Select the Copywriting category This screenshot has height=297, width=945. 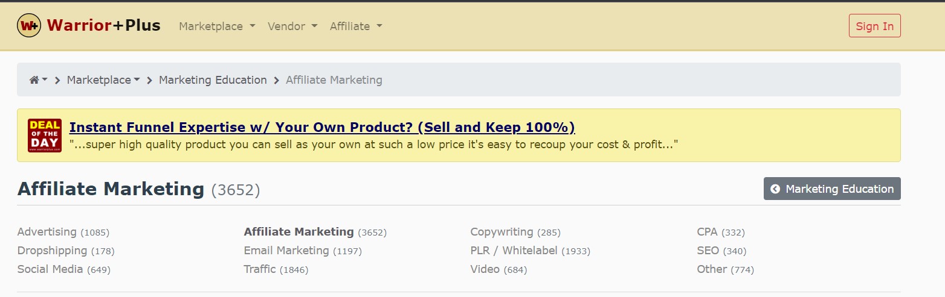pos(502,232)
